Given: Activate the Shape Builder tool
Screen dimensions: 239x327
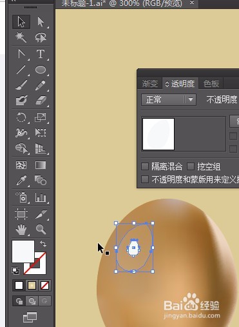Looking at the screenshot, I should pos(21,148).
